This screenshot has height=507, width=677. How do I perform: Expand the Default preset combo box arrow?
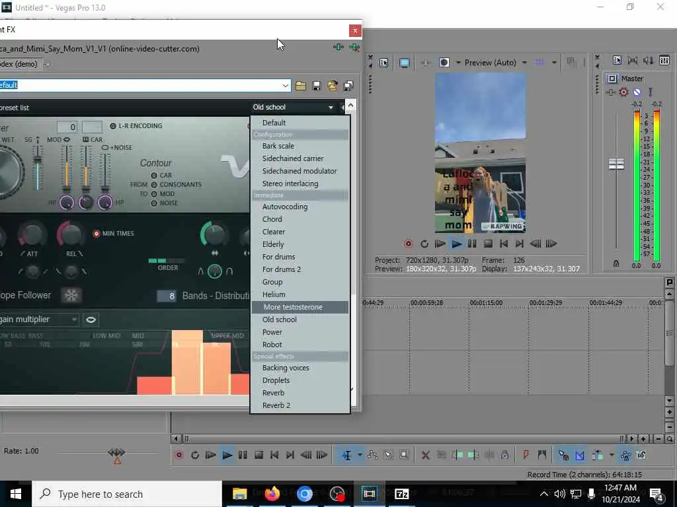(x=286, y=85)
